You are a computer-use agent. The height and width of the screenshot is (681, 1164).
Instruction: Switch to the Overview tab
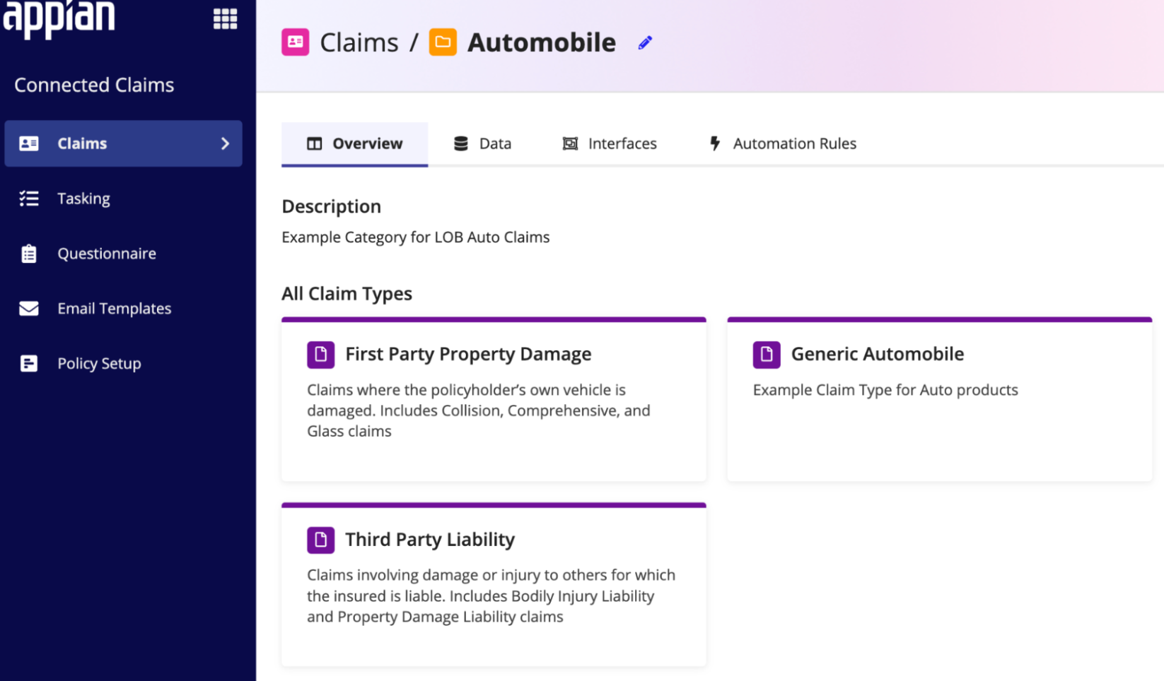pos(354,144)
